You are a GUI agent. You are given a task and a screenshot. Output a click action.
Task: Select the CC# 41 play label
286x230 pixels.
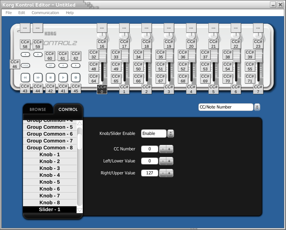63,89
